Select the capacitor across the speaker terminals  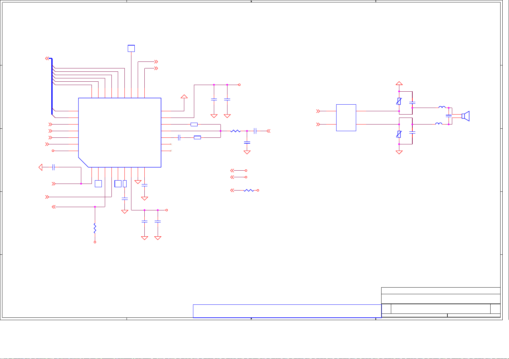[x=449, y=116]
